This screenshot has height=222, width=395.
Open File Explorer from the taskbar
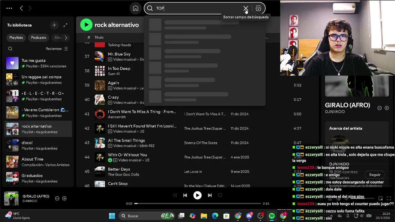[x=204, y=216]
